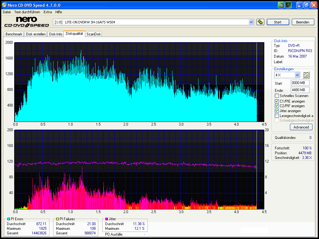
Task: Disable C2/PIF anzeigen option
Action: (277, 106)
